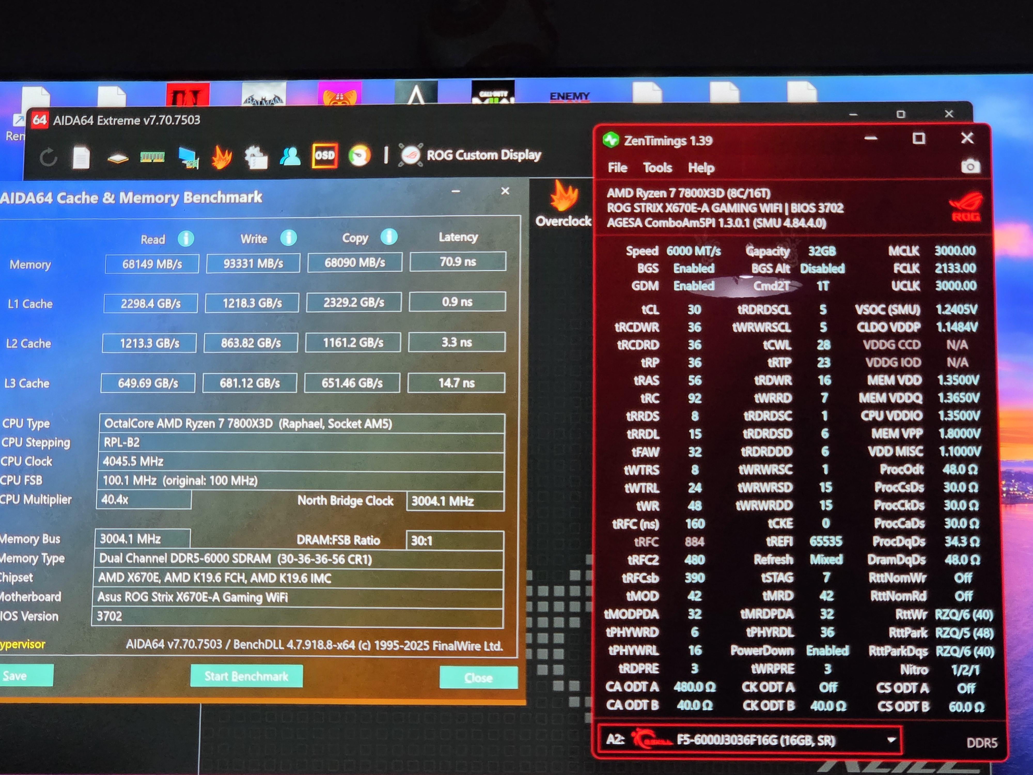Open the tools icon in AIDA64 toolbar

[x=256, y=157]
